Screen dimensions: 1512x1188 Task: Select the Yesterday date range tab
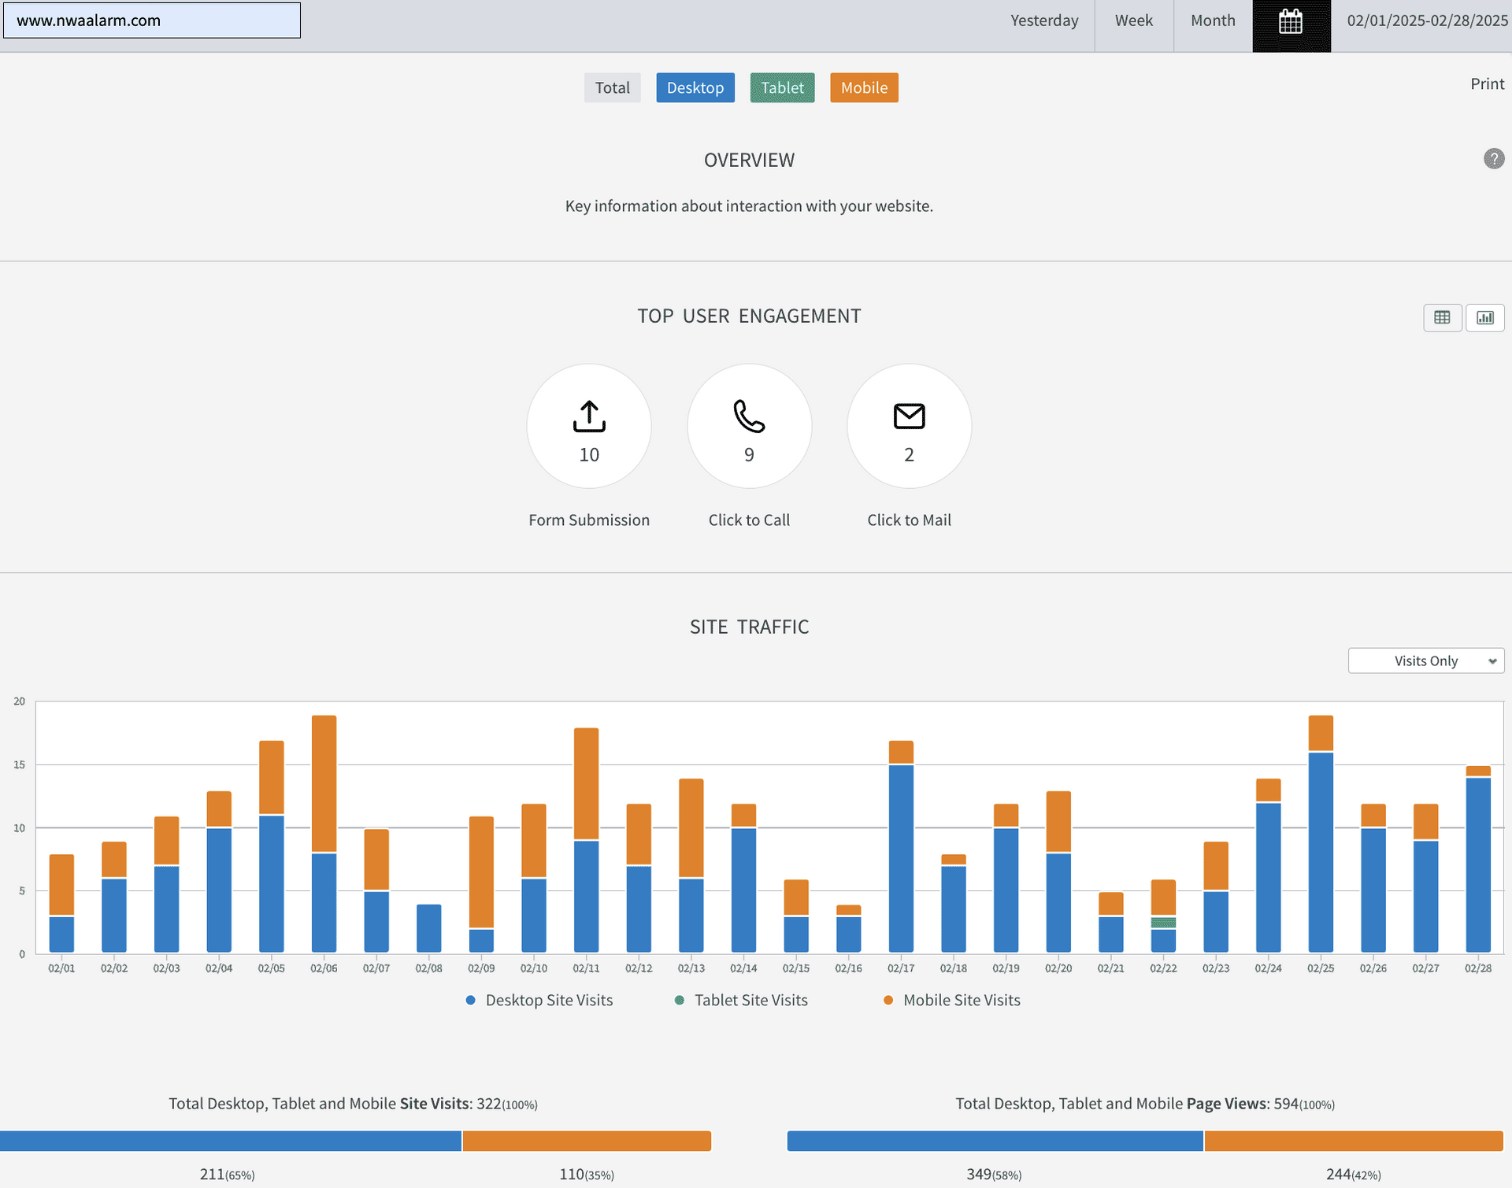(1043, 21)
